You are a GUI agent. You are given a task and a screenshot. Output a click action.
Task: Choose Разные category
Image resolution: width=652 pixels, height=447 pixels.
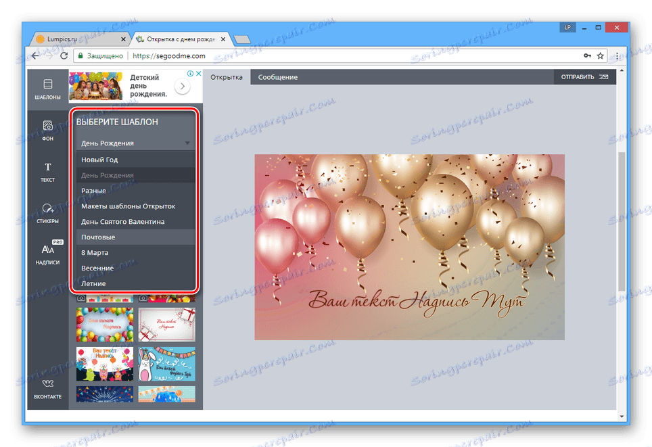tap(135, 191)
